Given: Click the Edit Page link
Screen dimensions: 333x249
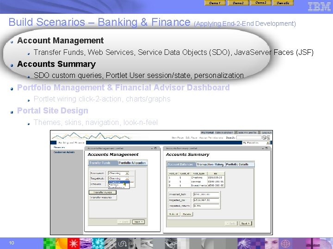Looking at the screenshot, I should tap(191, 137).
